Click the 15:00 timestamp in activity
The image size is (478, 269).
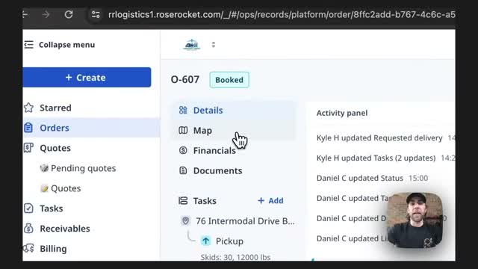[418, 178]
